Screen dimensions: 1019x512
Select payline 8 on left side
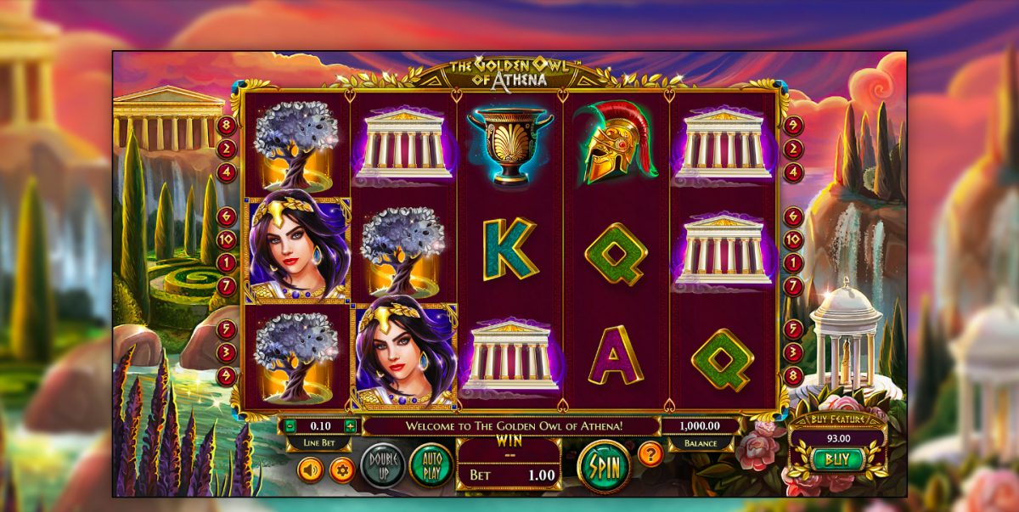226,126
